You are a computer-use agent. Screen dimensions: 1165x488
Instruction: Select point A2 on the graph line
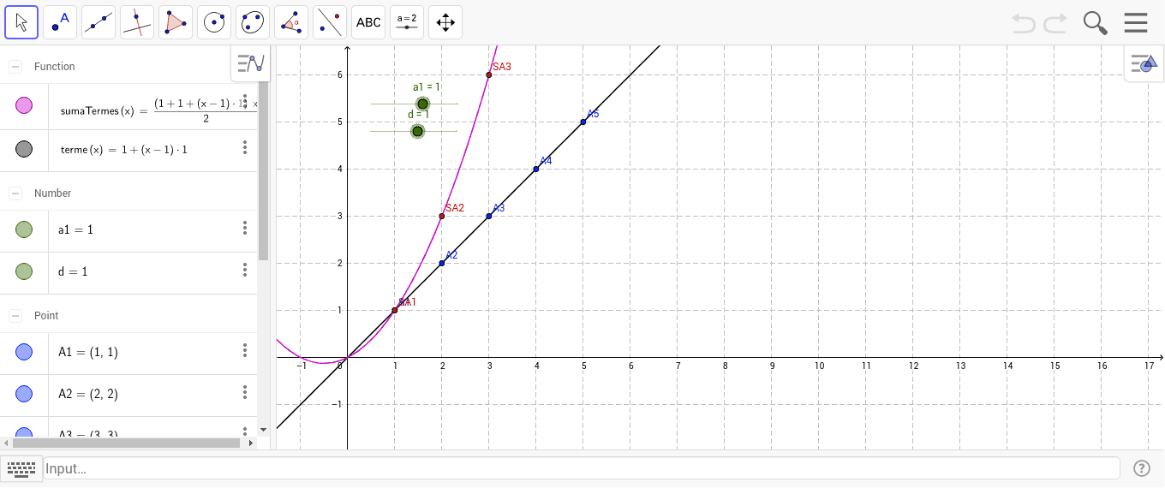(442, 263)
